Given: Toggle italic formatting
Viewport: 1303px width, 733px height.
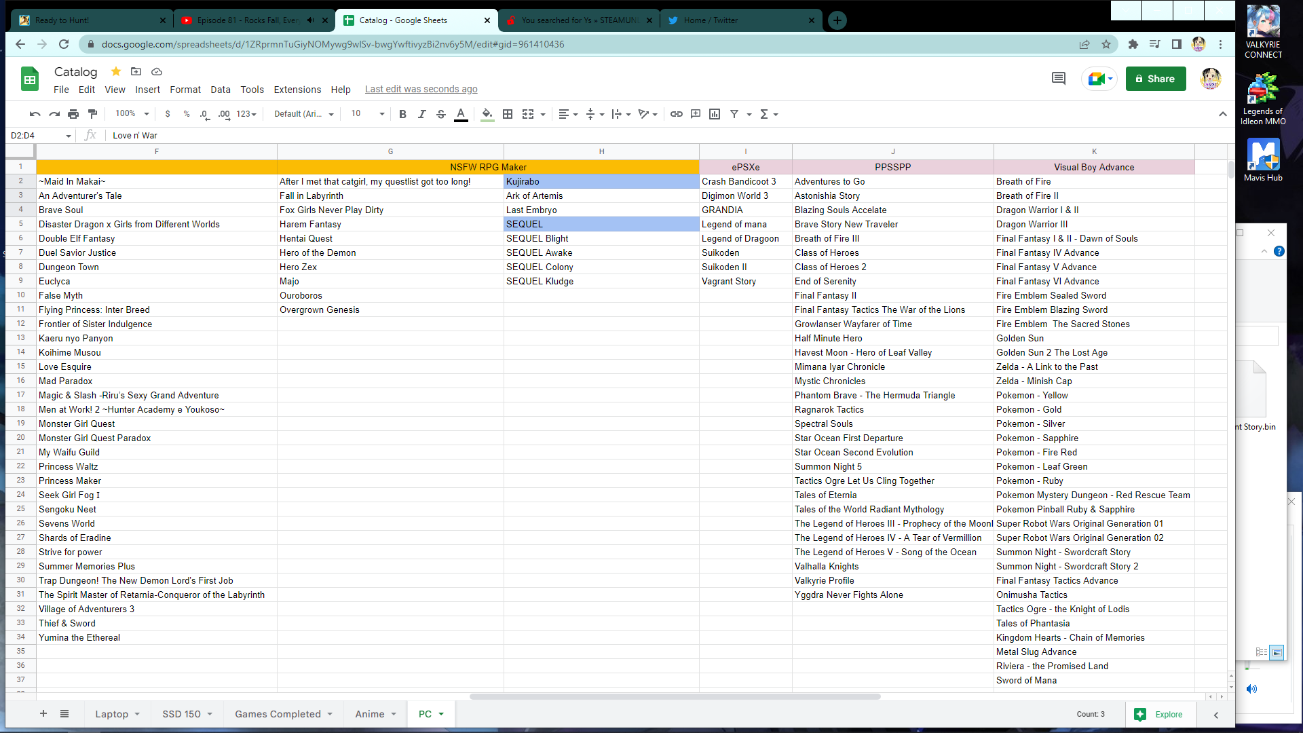Looking at the screenshot, I should tap(421, 114).
